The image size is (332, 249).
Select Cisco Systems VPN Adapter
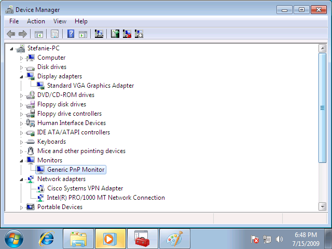click(x=85, y=188)
